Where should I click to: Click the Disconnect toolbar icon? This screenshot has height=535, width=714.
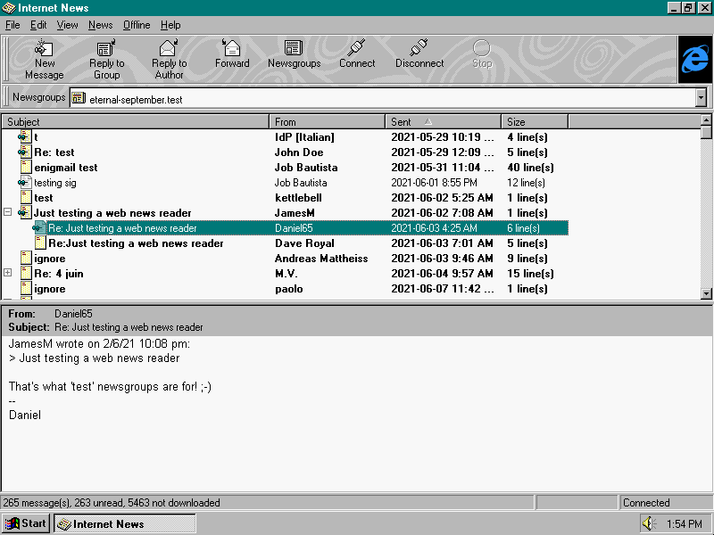(x=419, y=55)
